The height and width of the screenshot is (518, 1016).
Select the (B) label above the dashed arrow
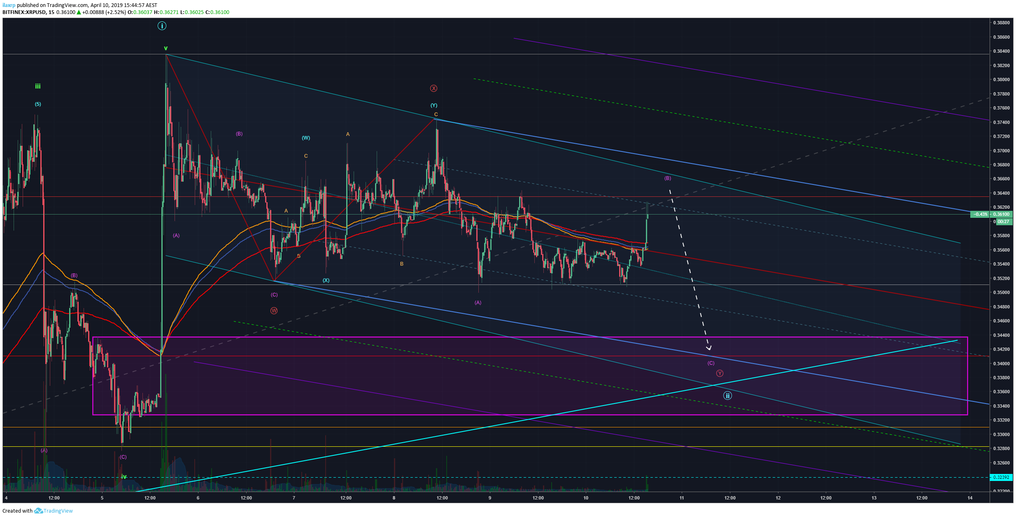(668, 178)
